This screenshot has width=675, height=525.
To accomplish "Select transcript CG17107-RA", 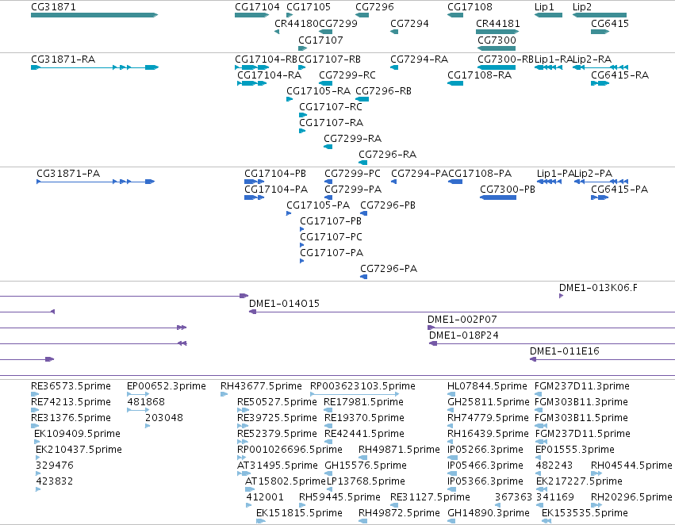I will pyautogui.click(x=302, y=131).
